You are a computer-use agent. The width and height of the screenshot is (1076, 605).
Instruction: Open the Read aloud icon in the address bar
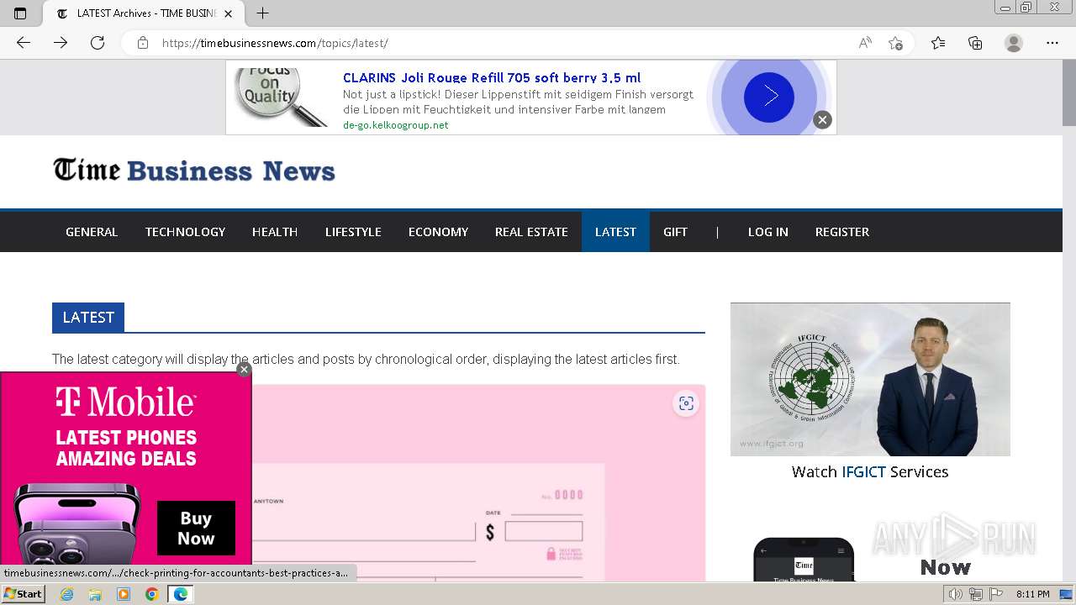[865, 43]
